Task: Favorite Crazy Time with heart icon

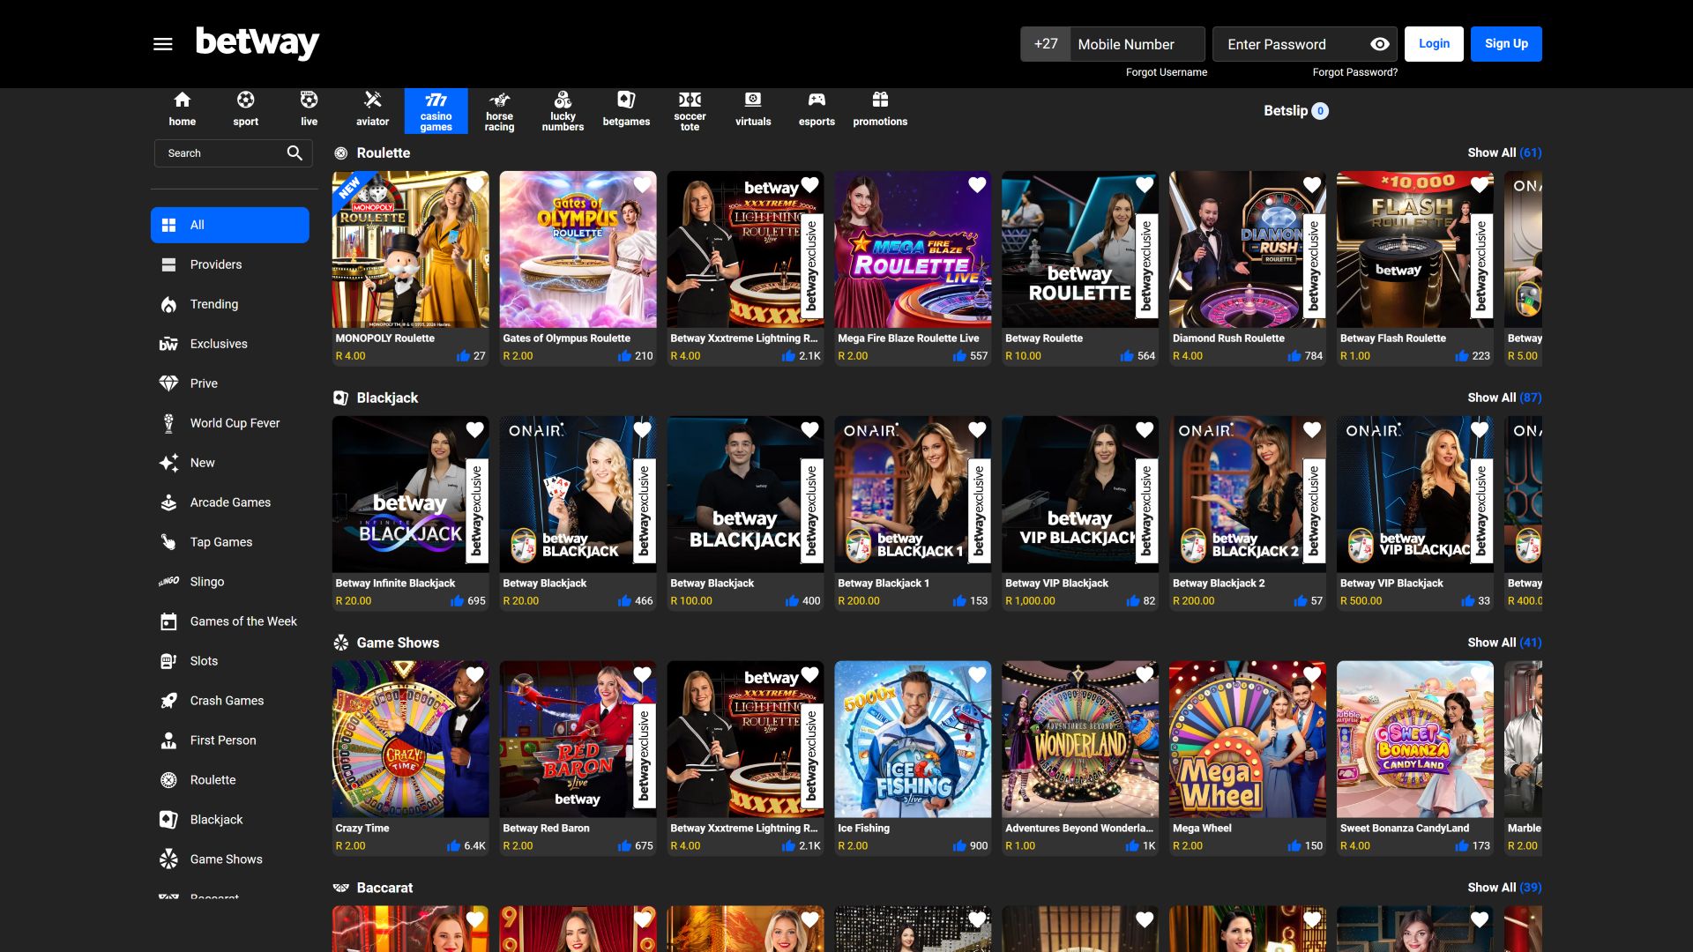Action: [x=475, y=675]
